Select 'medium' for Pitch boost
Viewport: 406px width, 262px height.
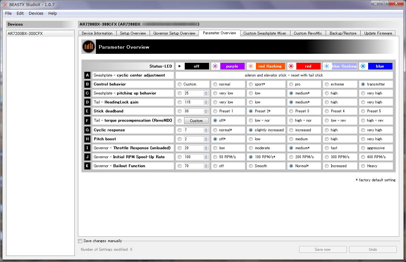coord(291,139)
